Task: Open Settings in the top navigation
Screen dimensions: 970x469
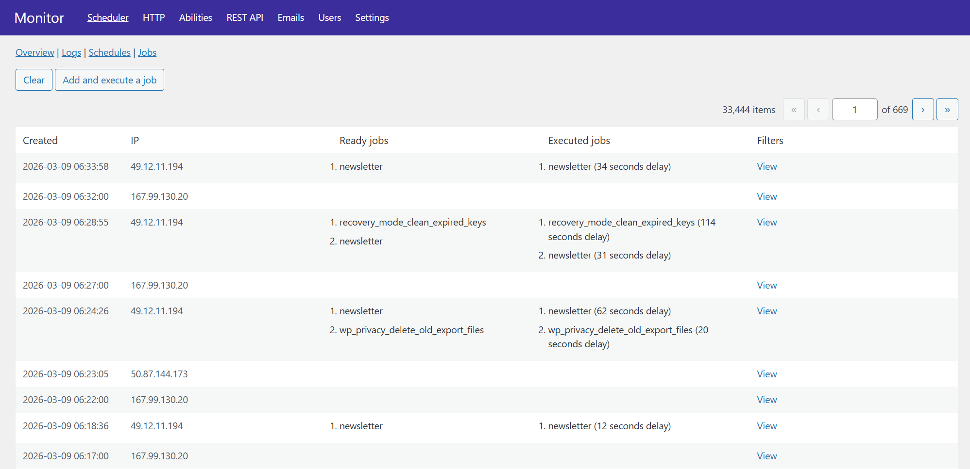Action: 372,17
